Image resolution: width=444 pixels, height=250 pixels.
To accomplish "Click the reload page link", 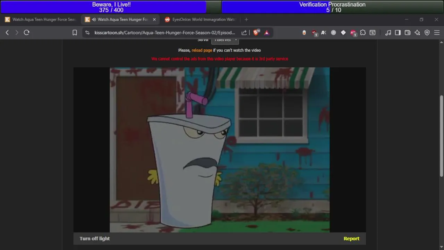I will coord(202,50).
